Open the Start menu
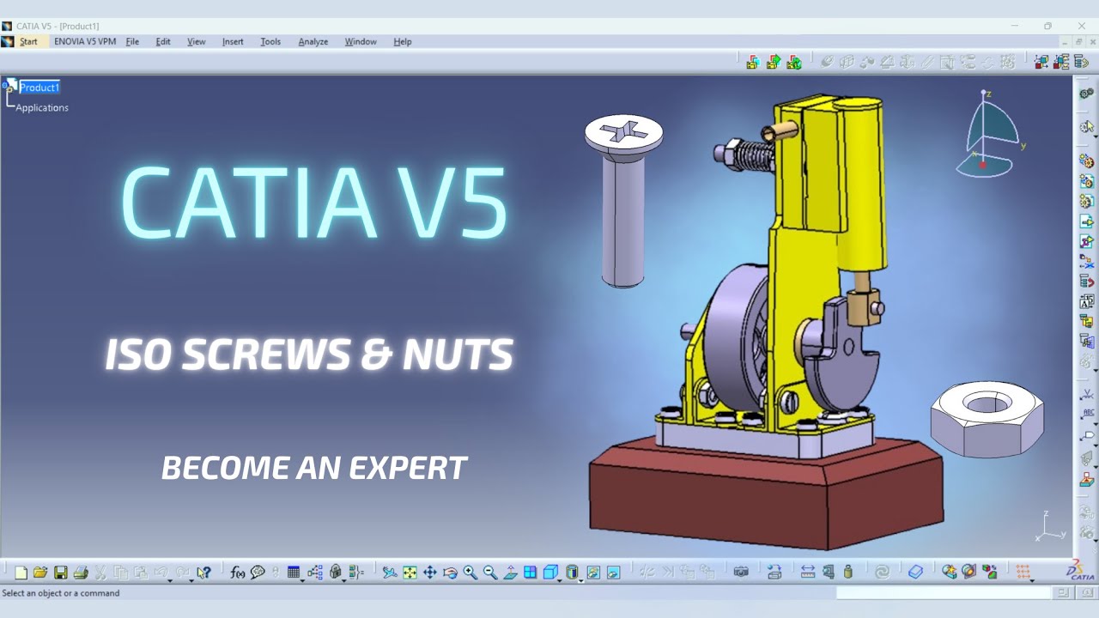 click(x=28, y=41)
